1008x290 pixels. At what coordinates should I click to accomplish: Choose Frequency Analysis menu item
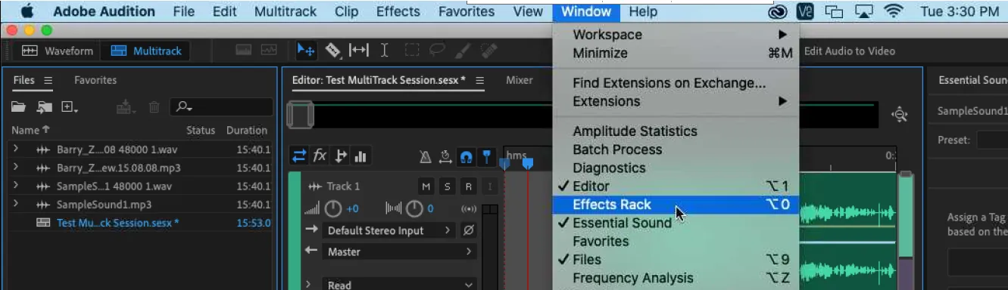(676, 278)
